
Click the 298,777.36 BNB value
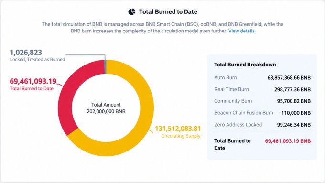pyautogui.click(x=292, y=90)
